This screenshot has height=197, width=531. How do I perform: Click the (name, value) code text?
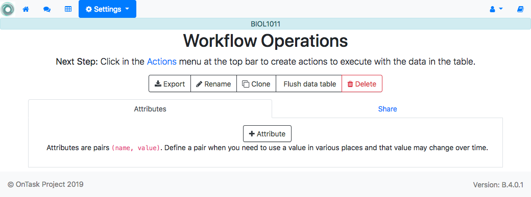[135, 148]
